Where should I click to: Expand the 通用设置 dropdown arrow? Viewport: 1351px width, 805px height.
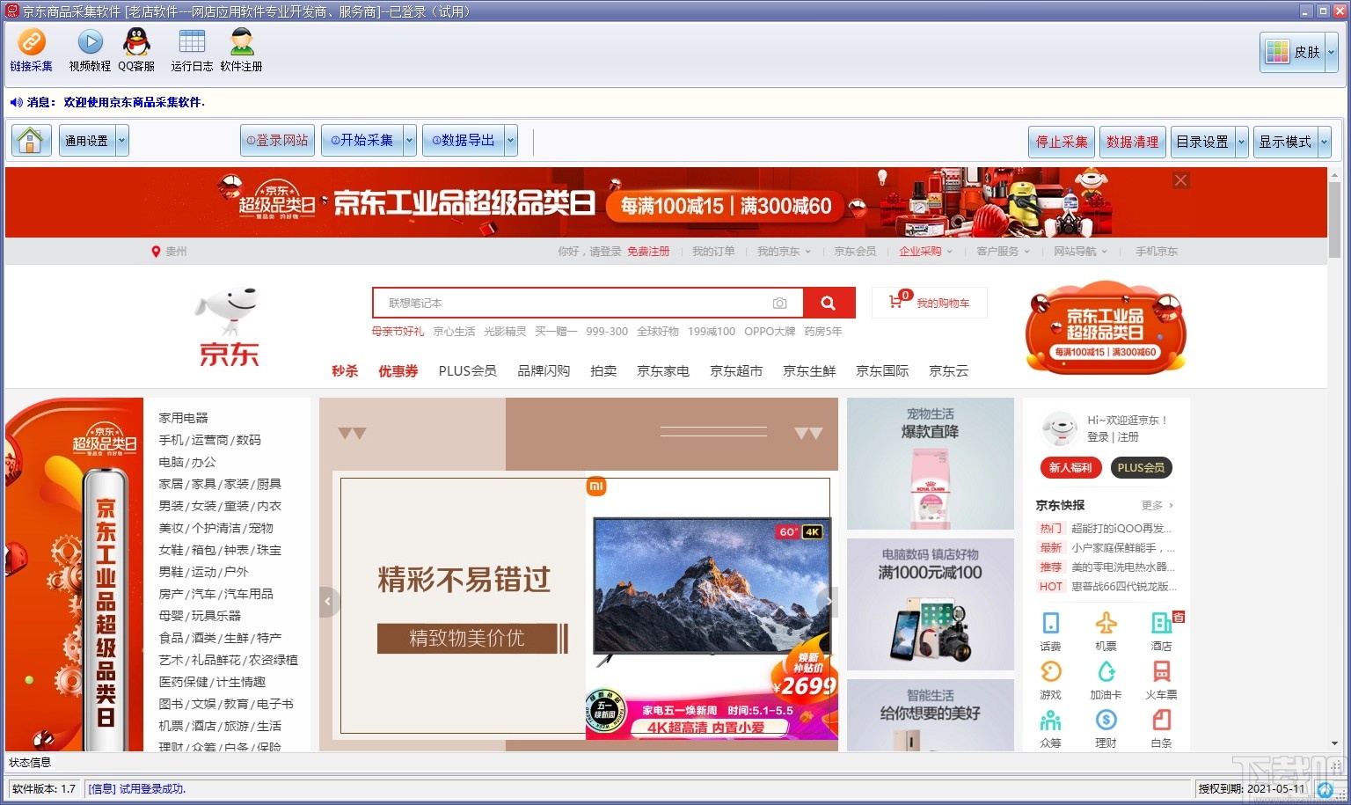coord(122,140)
